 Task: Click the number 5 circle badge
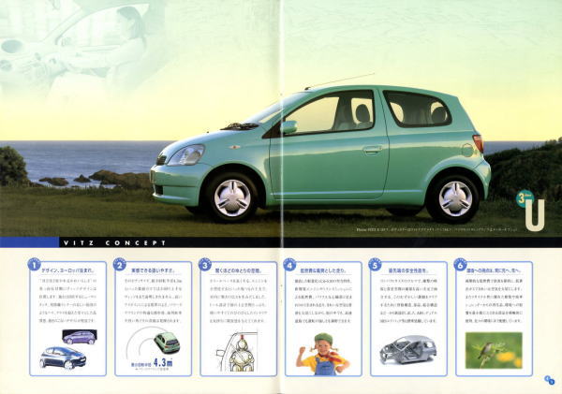tap(376, 265)
